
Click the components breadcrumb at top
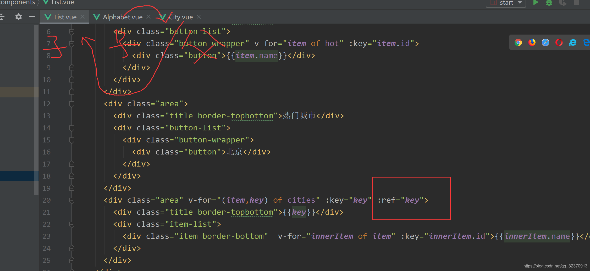click(x=17, y=2)
